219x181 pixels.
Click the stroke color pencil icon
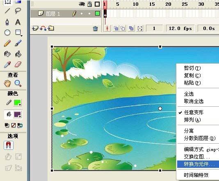tap(9, 102)
